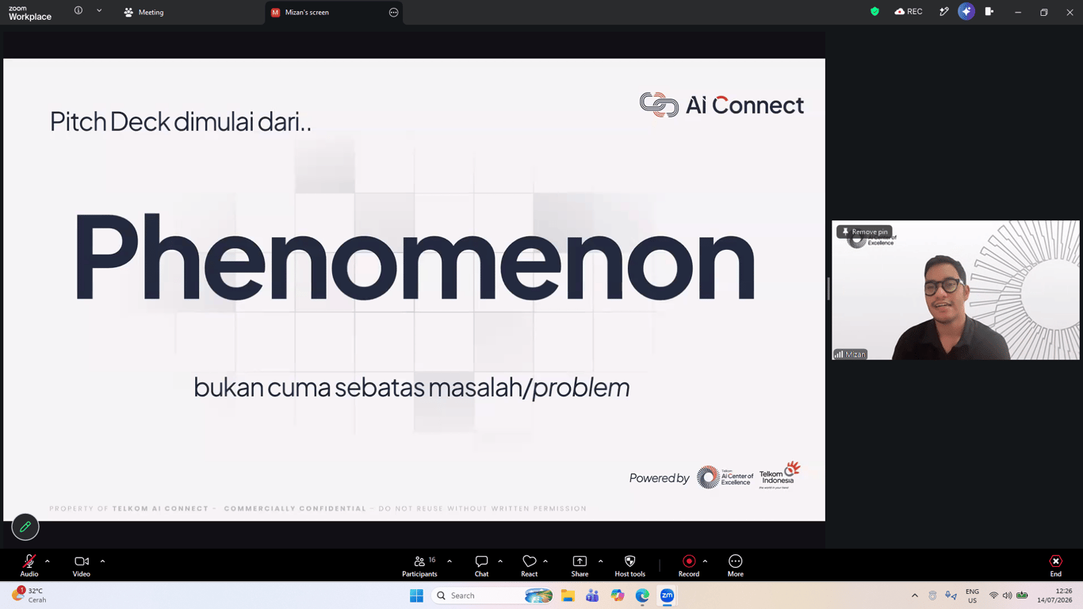
Task: Click the Zoom taskbar icon
Action: (668, 596)
